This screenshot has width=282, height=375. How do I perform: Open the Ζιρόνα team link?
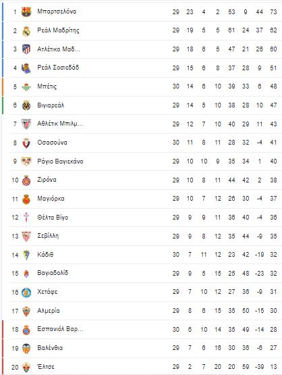(47, 180)
